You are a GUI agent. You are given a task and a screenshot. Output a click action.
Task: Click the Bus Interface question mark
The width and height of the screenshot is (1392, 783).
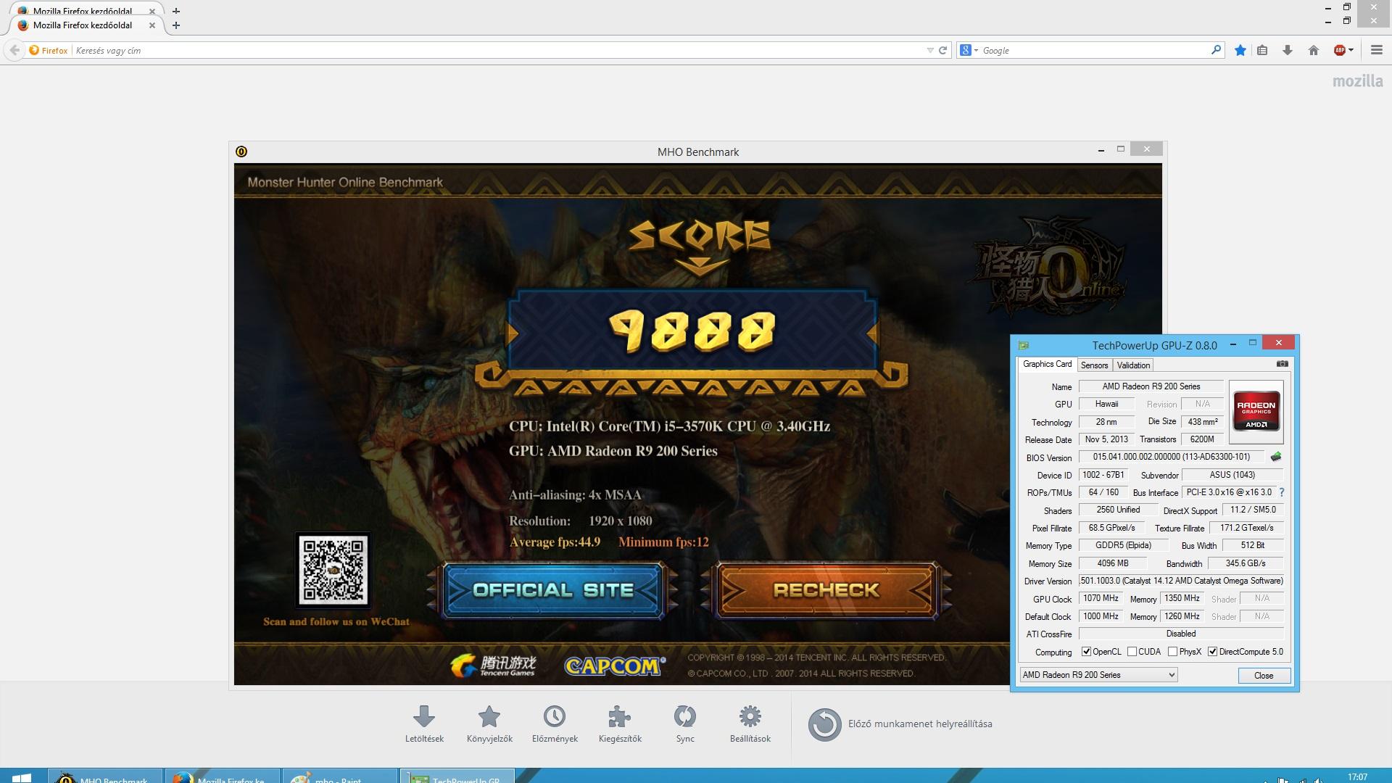(1281, 492)
